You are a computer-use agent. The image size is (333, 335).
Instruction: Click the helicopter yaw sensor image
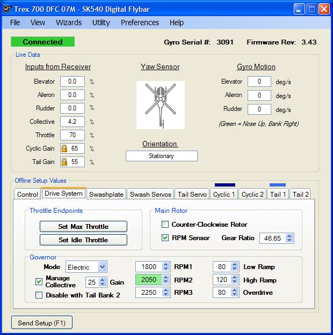(x=160, y=105)
